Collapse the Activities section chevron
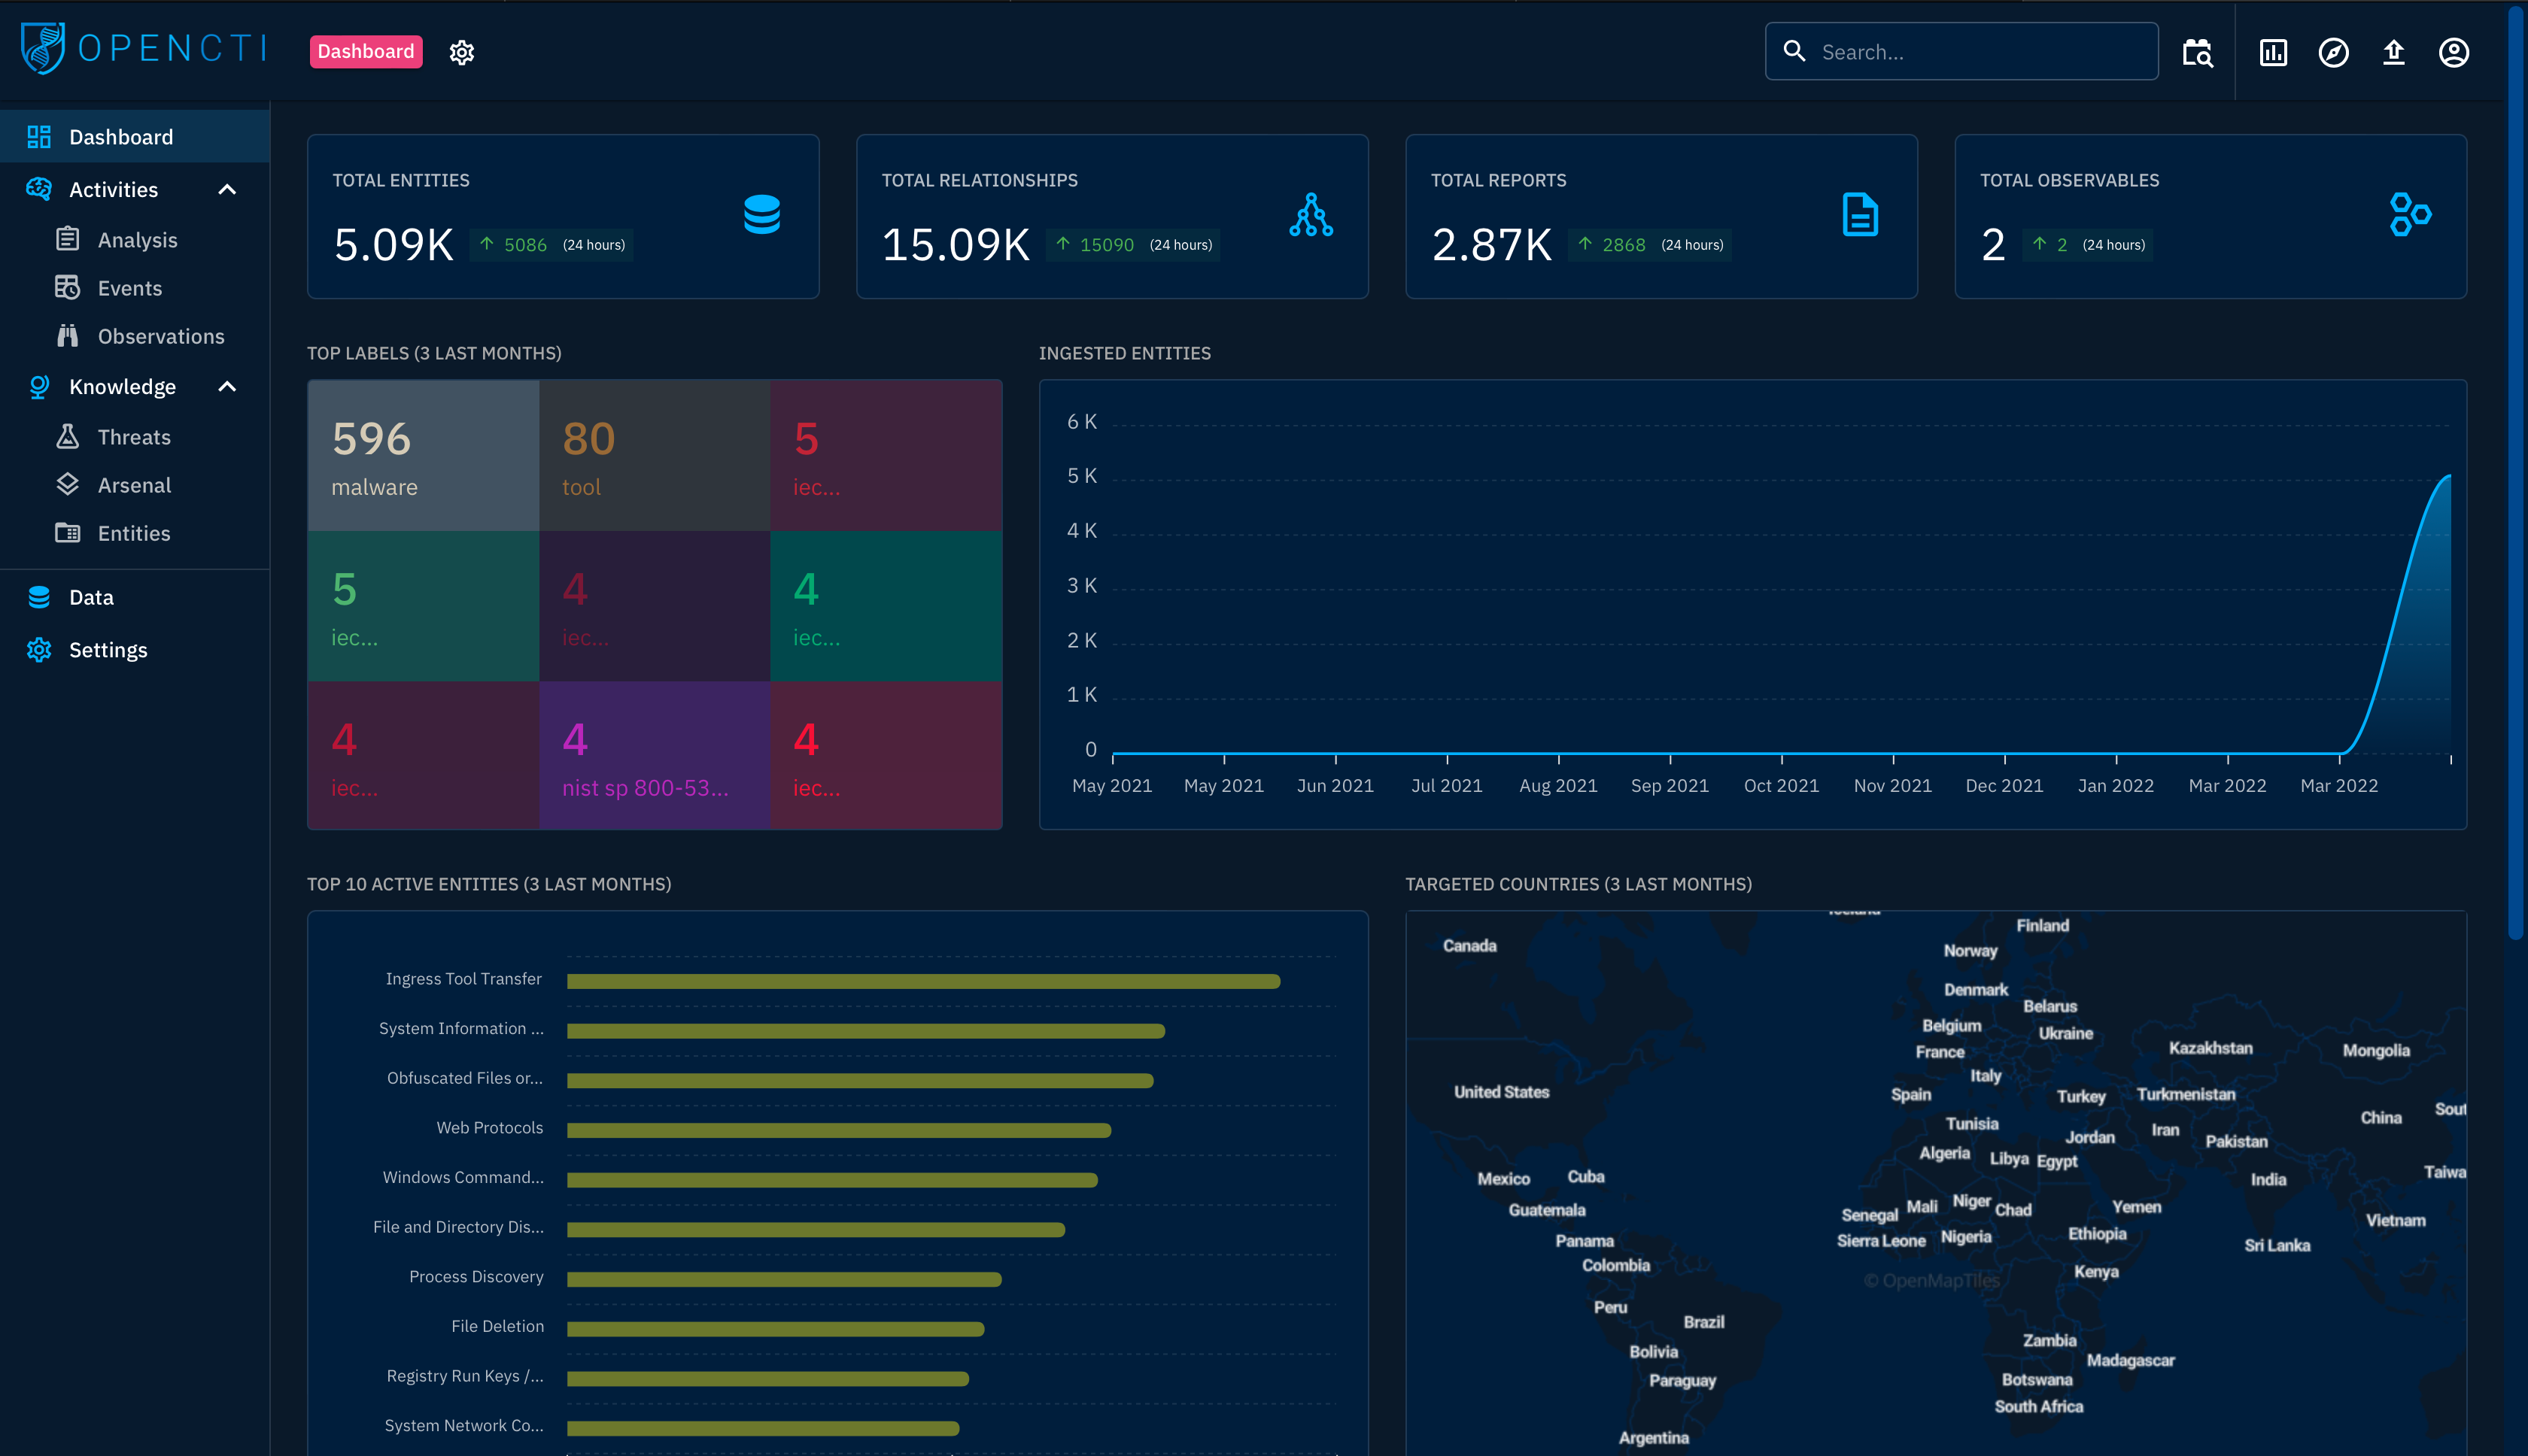 (227, 189)
